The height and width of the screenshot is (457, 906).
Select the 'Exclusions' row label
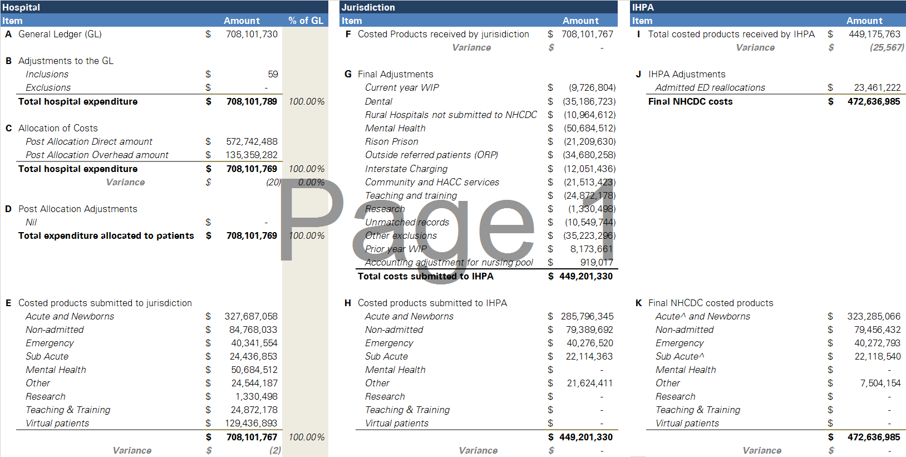(x=48, y=87)
